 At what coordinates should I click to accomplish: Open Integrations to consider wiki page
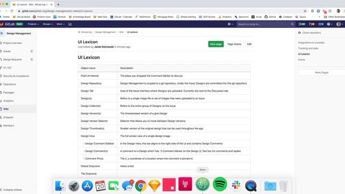tap(311, 43)
